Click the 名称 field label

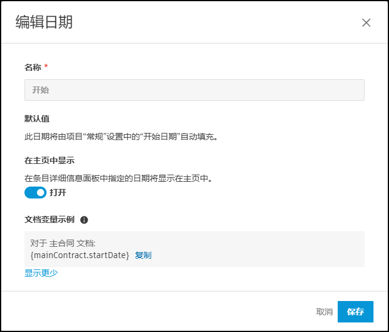point(33,67)
